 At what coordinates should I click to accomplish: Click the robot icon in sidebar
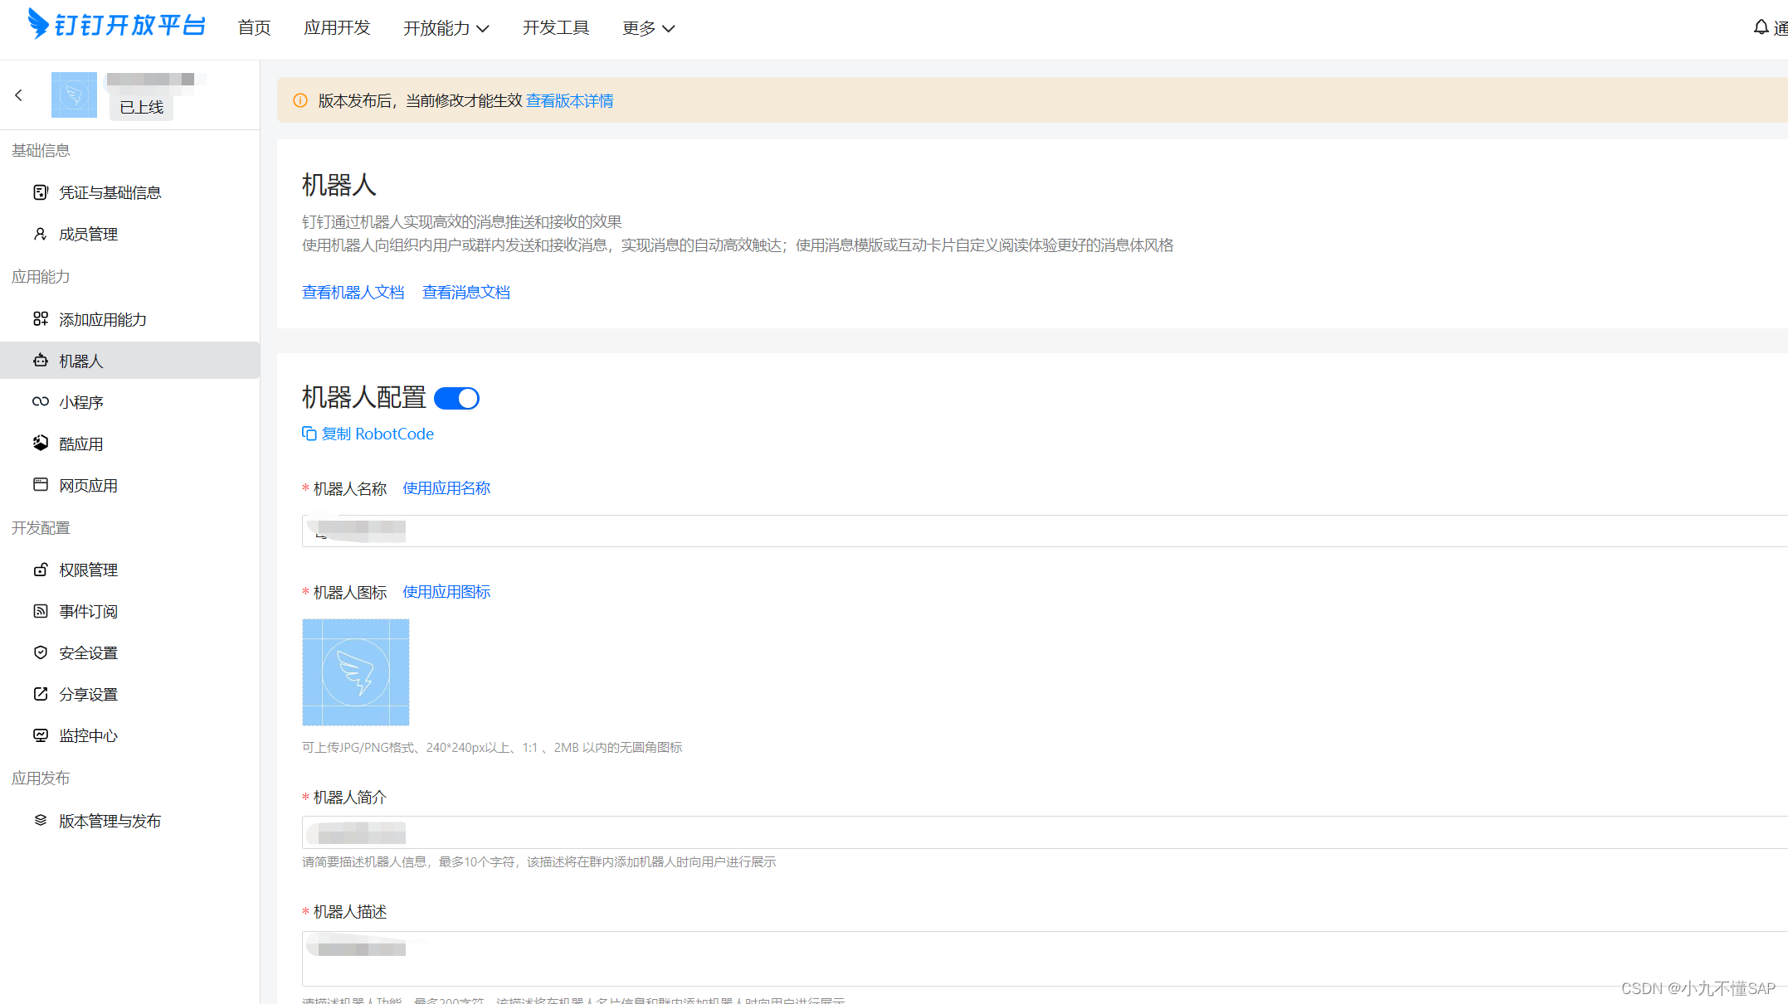[41, 361]
